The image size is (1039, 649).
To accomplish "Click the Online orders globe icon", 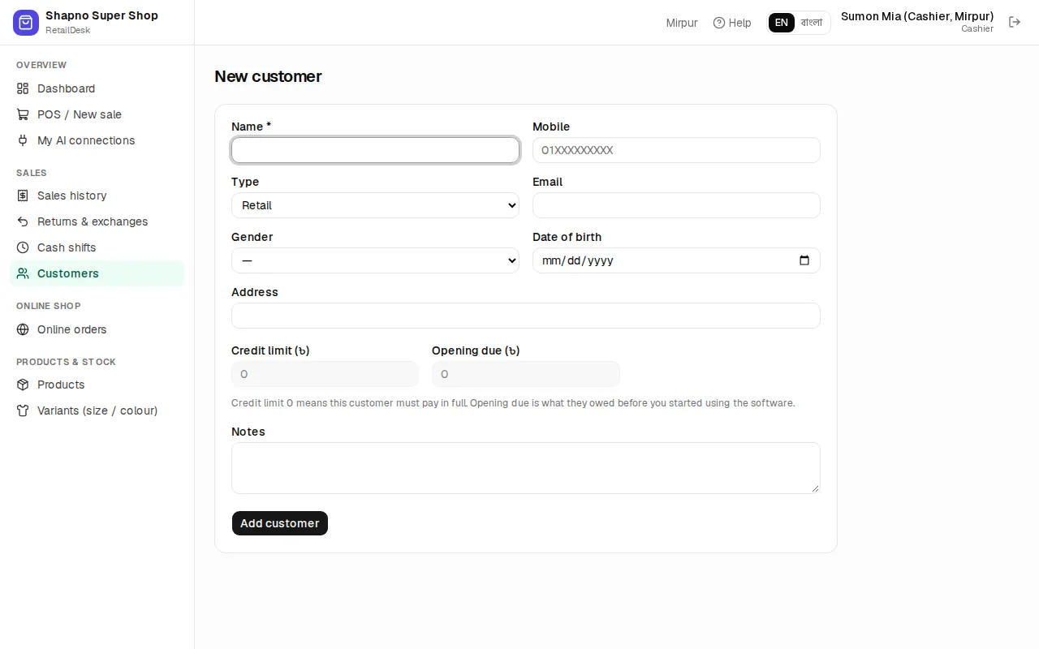I will click(23, 329).
